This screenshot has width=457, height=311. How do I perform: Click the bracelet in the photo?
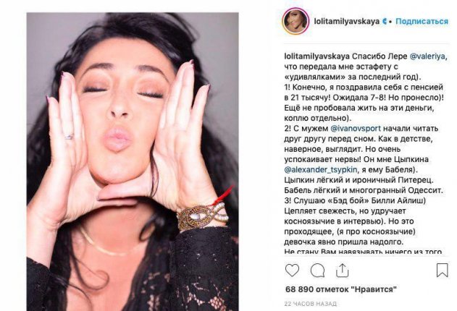pyautogui.click(x=201, y=215)
